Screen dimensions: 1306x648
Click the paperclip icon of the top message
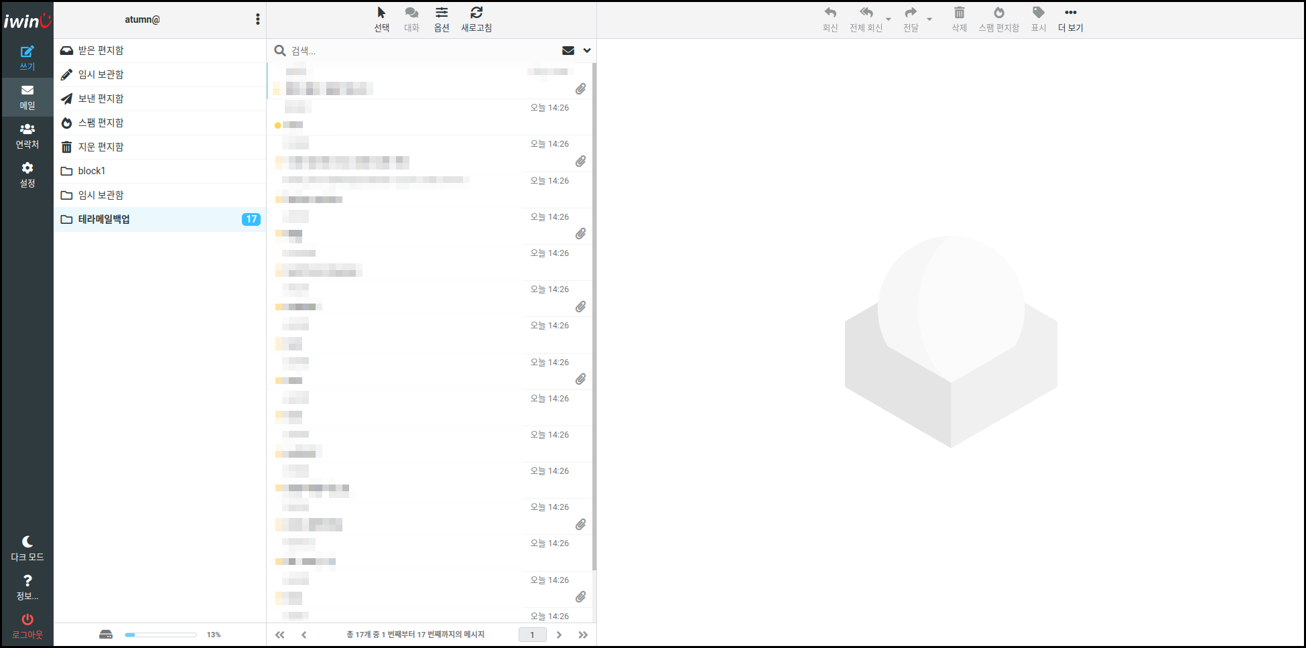coord(580,88)
